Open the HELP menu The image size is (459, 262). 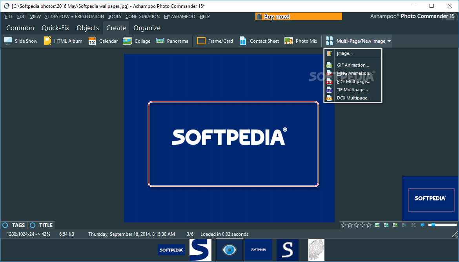205,17
